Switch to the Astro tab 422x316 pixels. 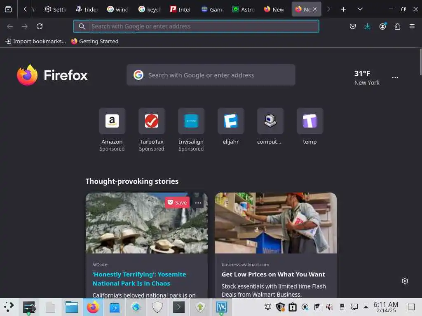[x=244, y=9]
